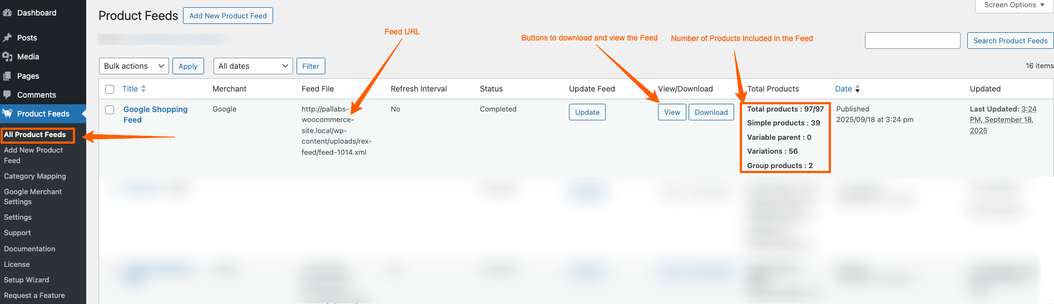The image size is (1054, 304).
Task: Open the Google Shopping Feed title link
Action: click(x=155, y=115)
